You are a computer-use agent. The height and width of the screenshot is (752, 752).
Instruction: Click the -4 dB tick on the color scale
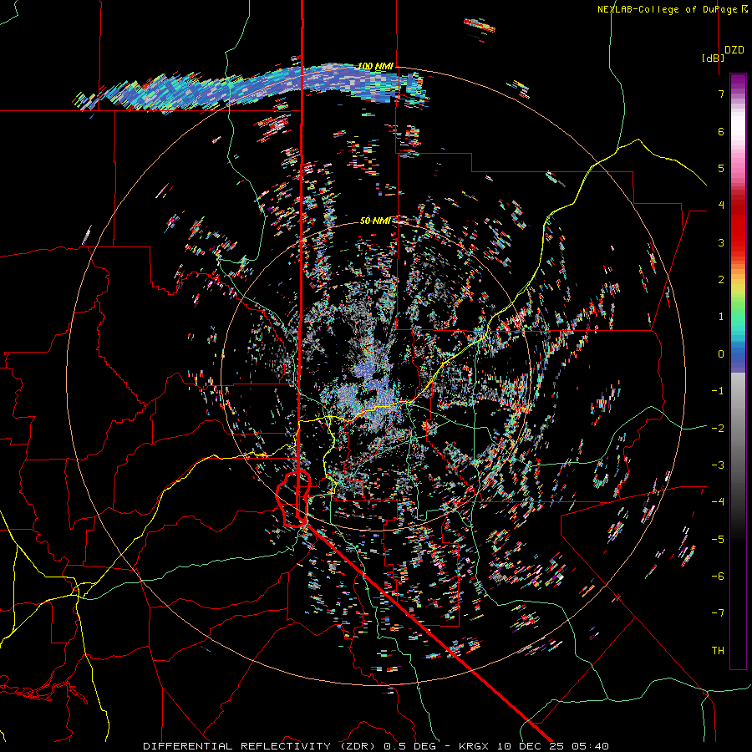coord(718,501)
